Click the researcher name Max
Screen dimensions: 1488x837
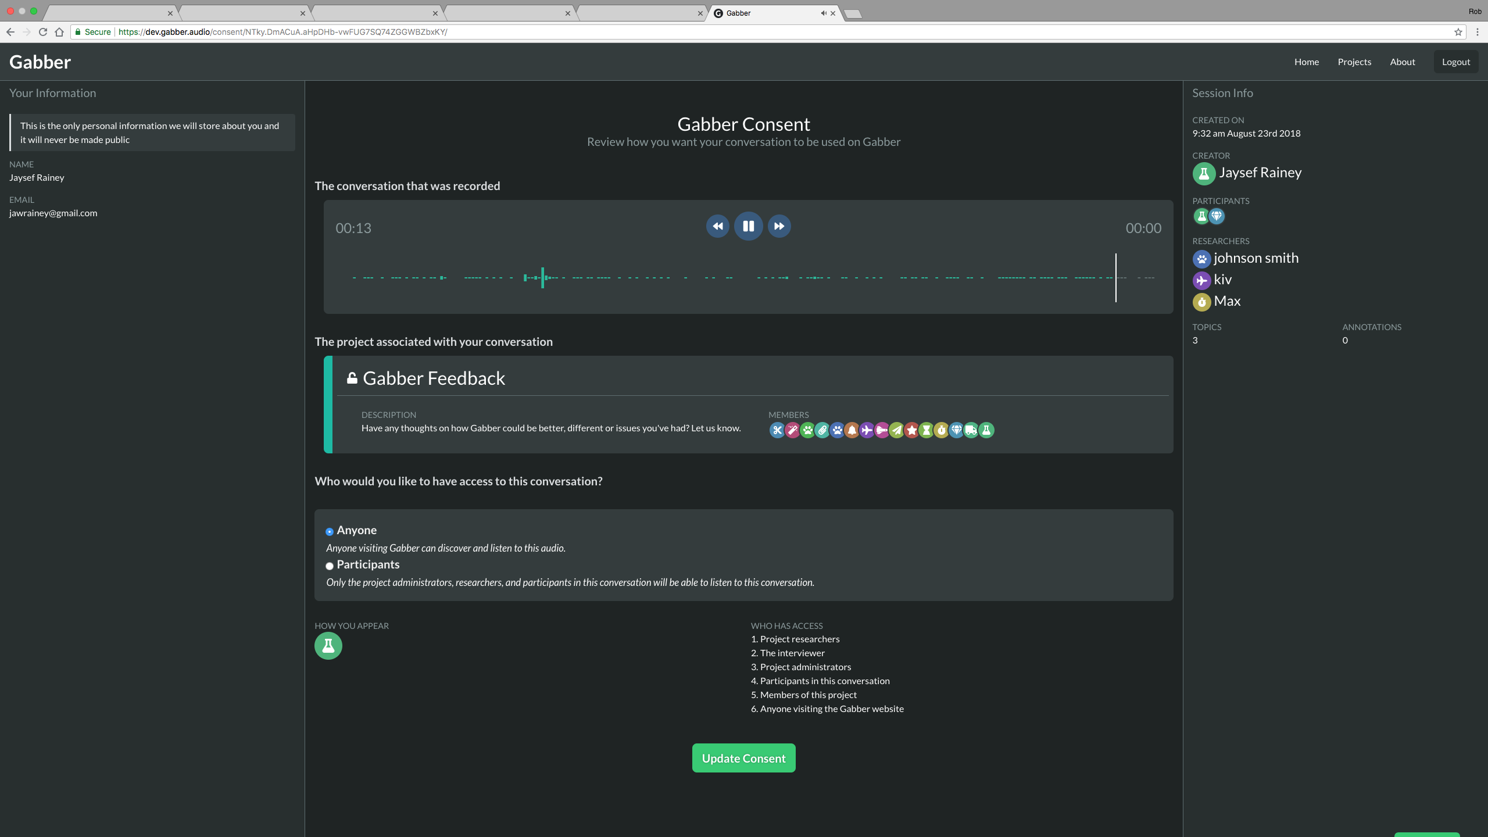point(1227,301)
